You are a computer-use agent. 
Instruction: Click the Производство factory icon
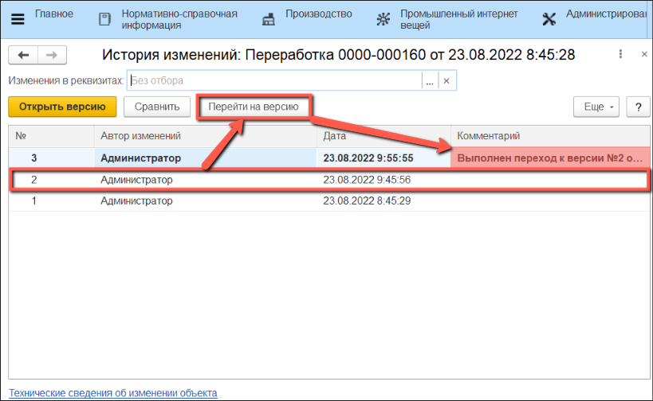point(269,19)
